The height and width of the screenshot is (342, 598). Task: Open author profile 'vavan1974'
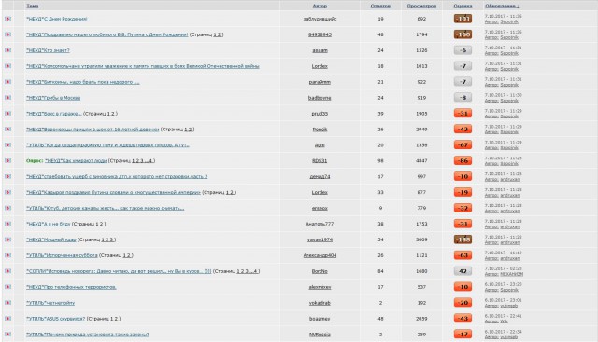(320, 239)
